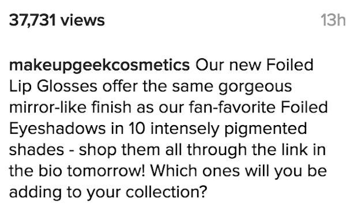
Task: Click the word gorgeous
Action: point(255,88)
